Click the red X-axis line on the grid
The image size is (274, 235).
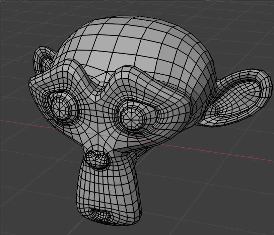point(217,153)
